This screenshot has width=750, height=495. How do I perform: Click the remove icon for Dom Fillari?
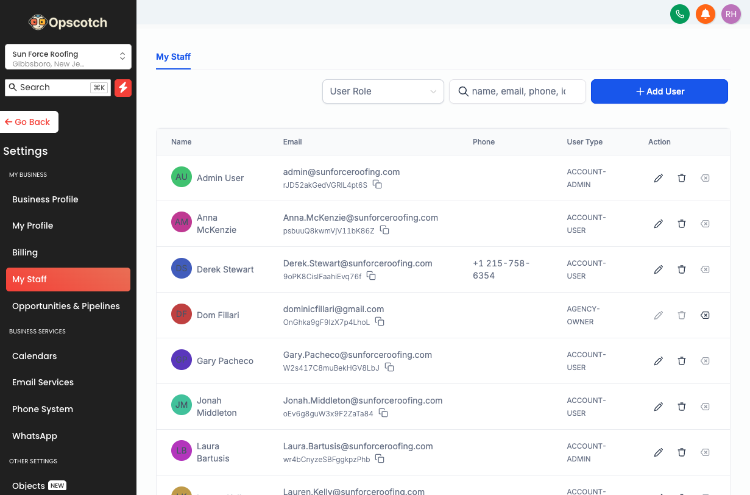click(705, 315)
